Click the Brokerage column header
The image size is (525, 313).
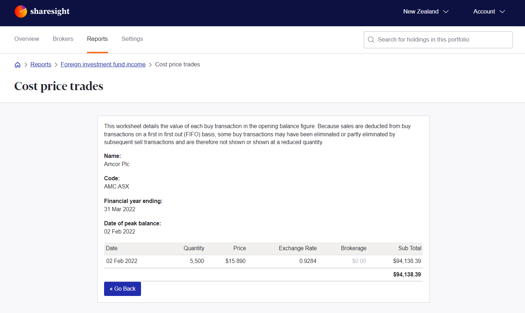pos(354,248)
